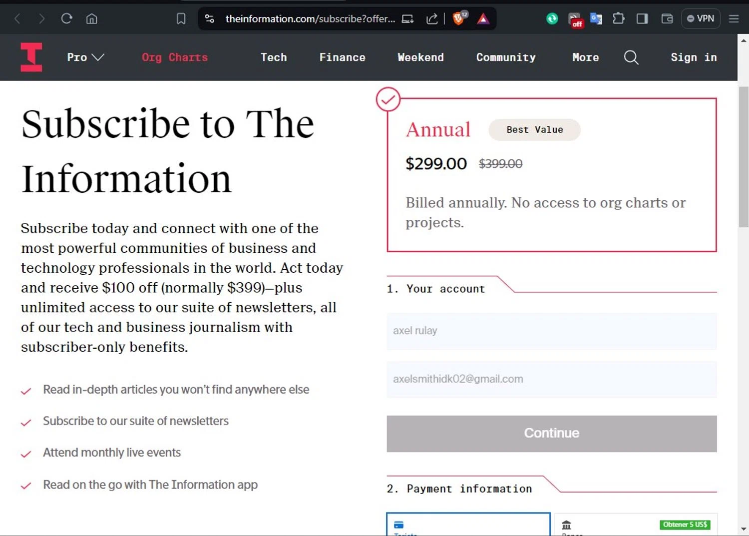This screenshot has height=536, width=749.
Task: Expand the Pro dropdown menu
Action: pos(85,57)
